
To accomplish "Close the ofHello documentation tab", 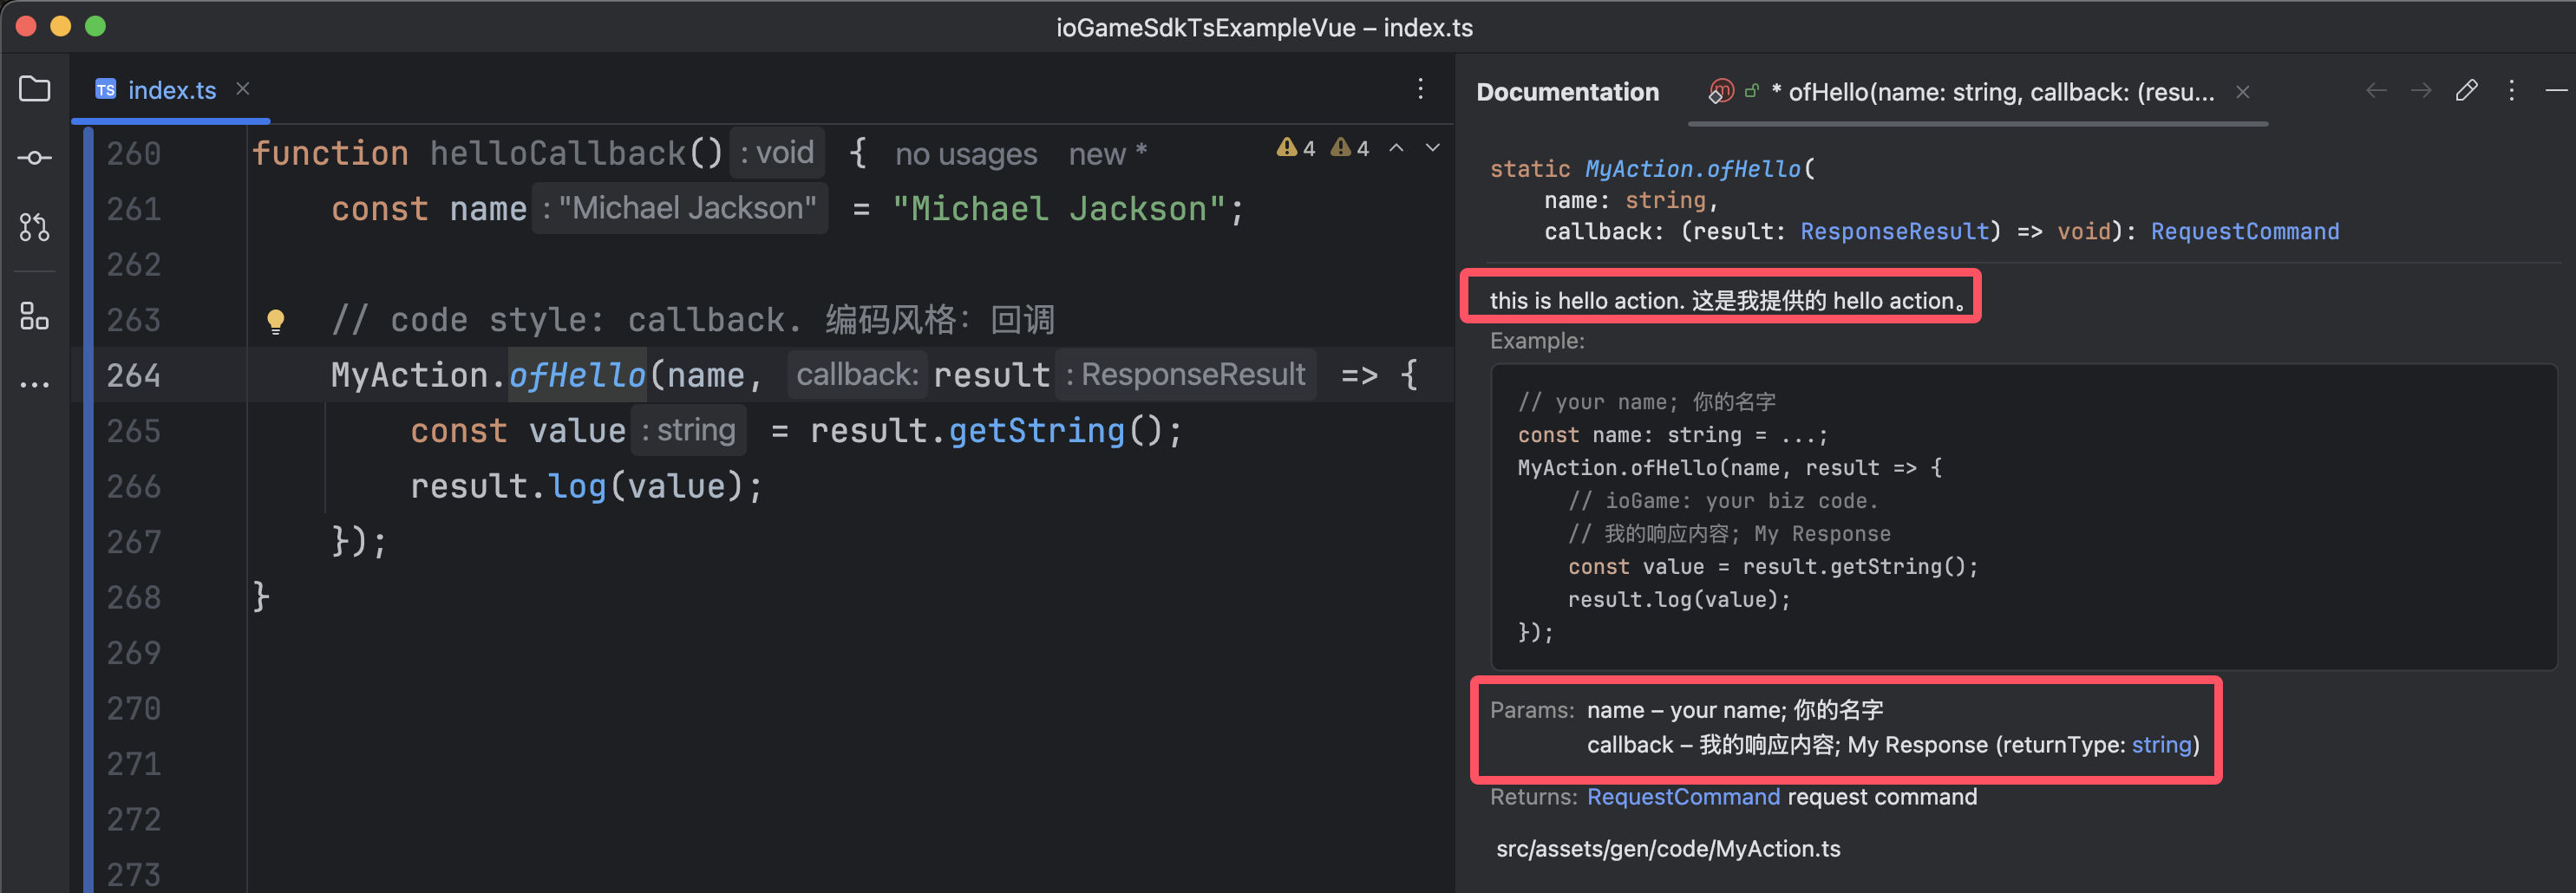I will [2243, 92].
